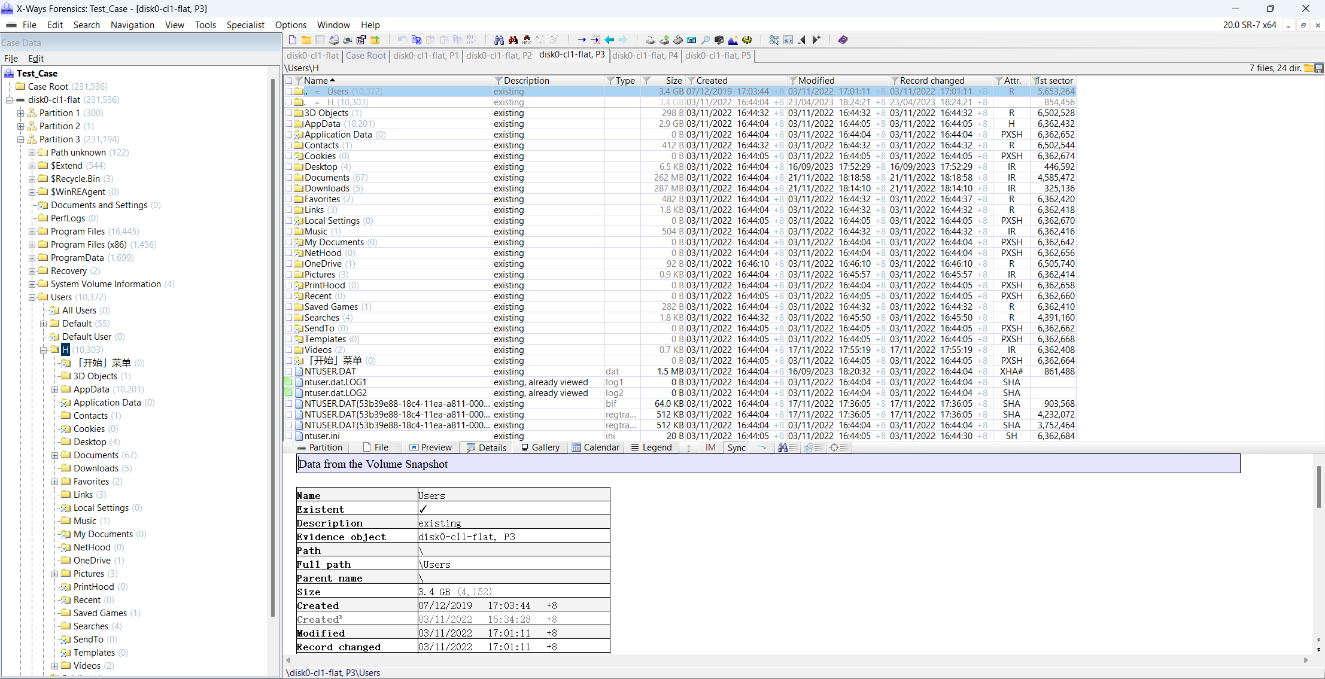This screenshot has width=1325, height=679.
Task: Tick the green checkbox for ntuser.dat.LOG1
Action: 289,382
